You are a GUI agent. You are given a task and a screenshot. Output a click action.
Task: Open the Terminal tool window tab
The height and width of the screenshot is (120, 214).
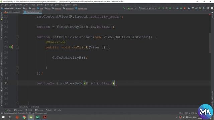click(39, 110)
